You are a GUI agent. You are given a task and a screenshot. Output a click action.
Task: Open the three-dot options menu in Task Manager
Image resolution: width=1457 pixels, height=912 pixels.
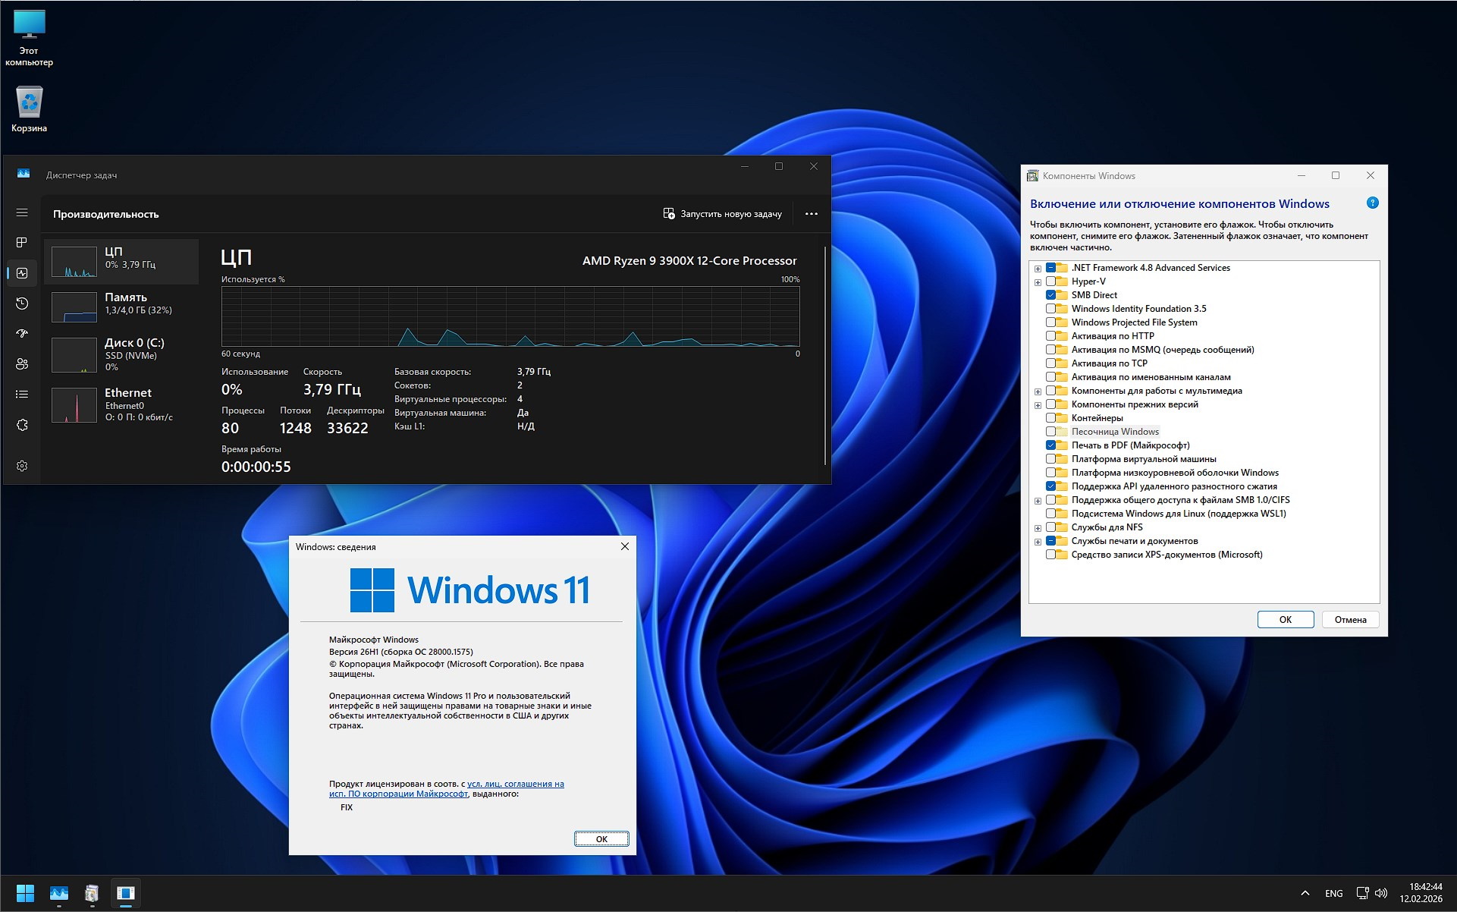[812, 213]
